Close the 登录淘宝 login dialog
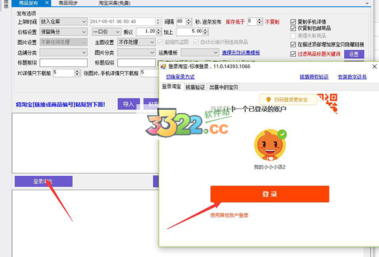 pyautogui.click(x=375, y=66)
